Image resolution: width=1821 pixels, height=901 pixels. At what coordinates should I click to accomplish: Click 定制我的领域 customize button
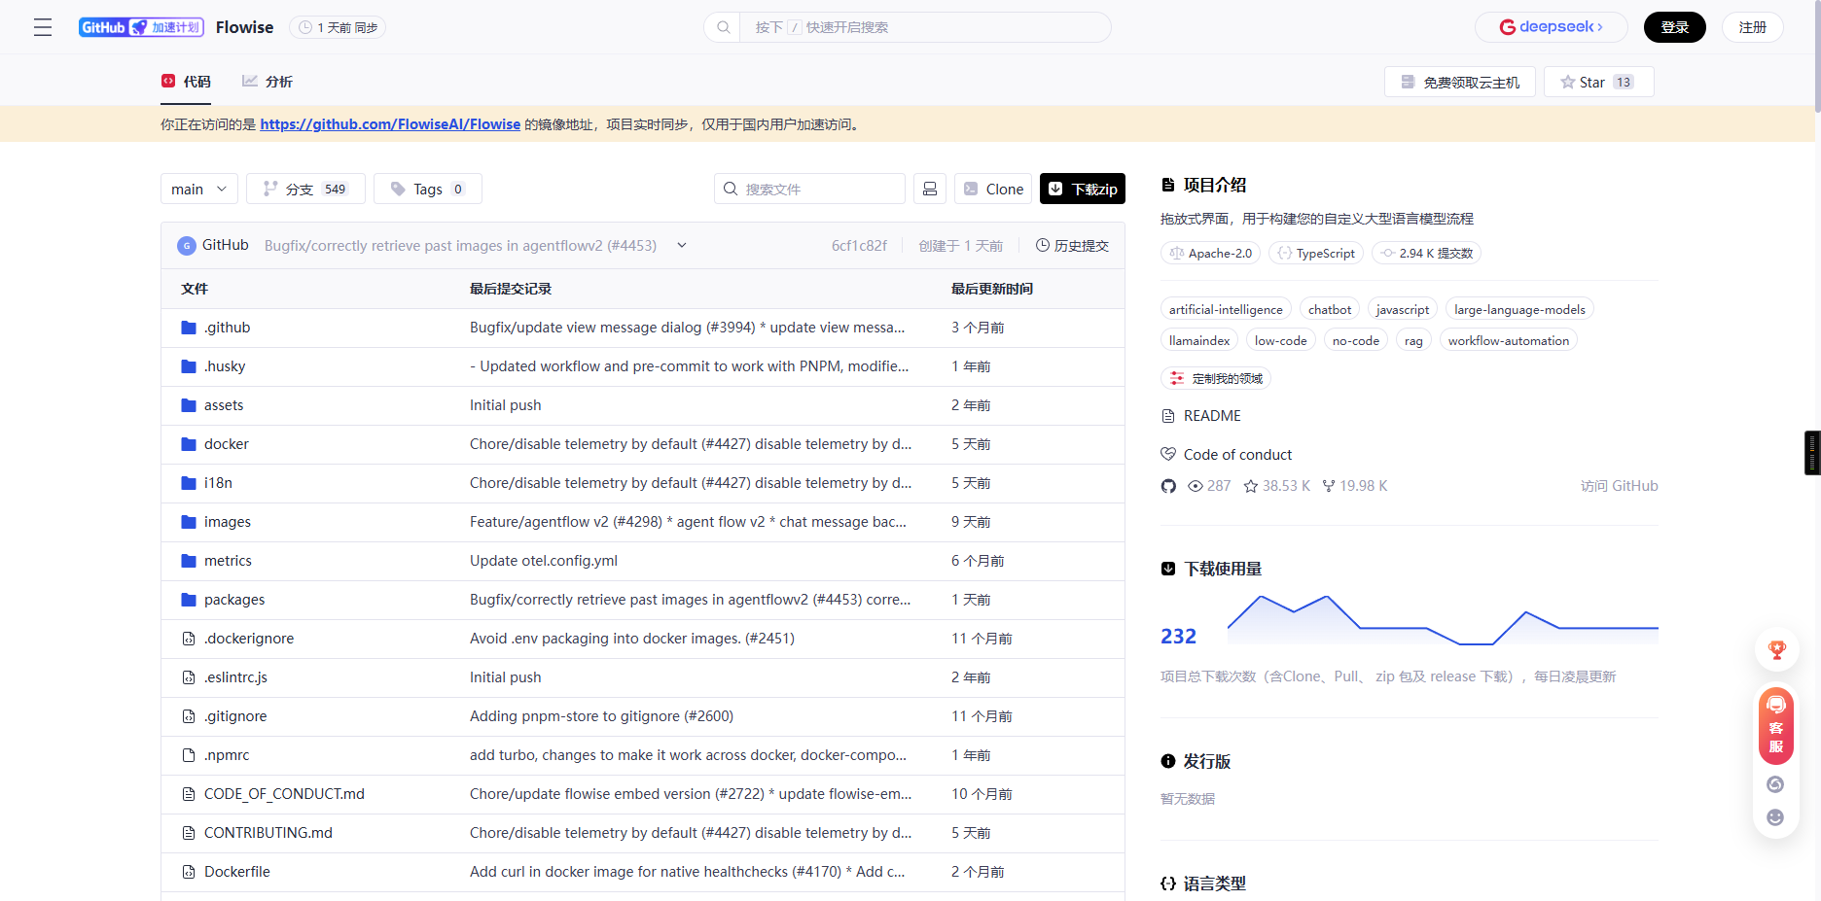pos(1216,378)
